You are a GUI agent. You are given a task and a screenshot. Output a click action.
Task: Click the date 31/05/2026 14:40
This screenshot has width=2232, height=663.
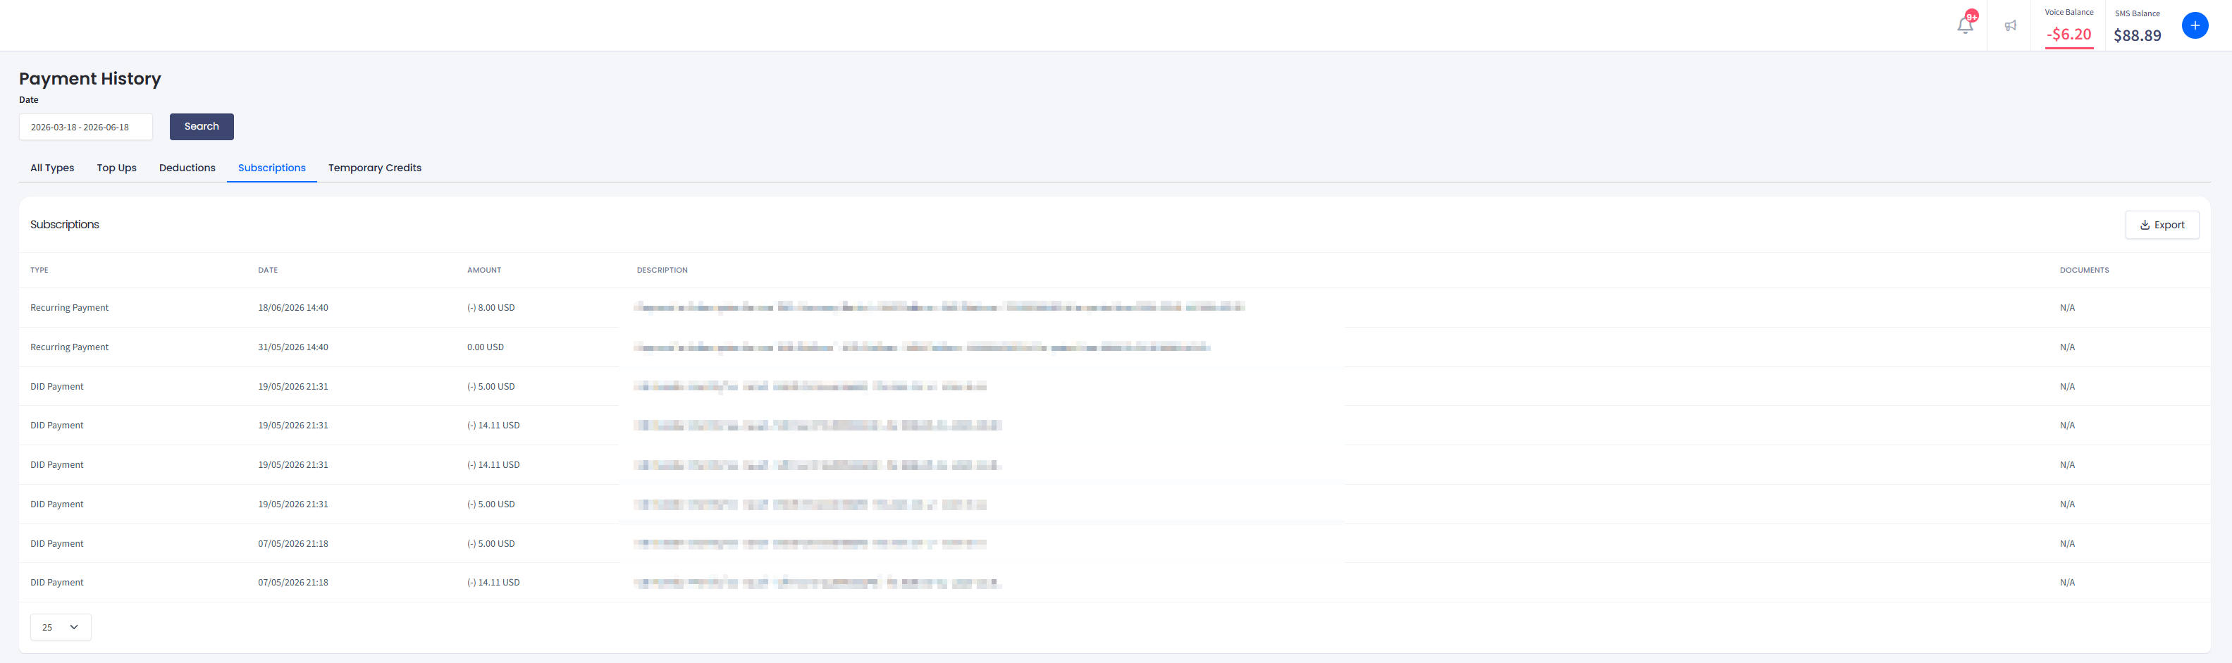pyautogui.click(x=293, y=347)
